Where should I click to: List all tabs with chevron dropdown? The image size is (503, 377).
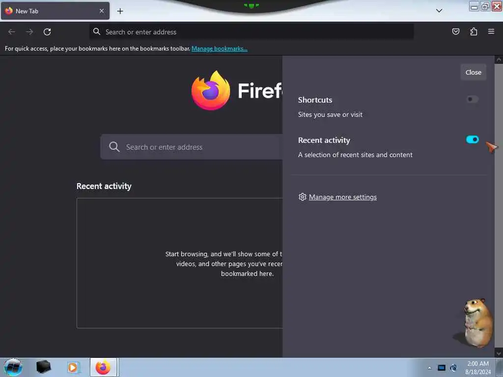coord(439,11)
